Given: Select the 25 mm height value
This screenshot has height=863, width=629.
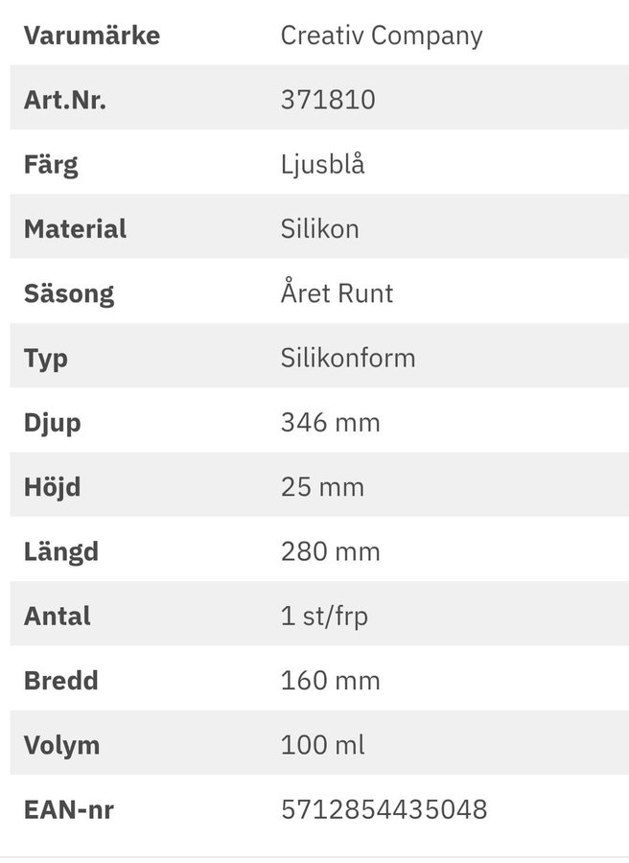Looking at the screenshot, I should coord(322,487).
